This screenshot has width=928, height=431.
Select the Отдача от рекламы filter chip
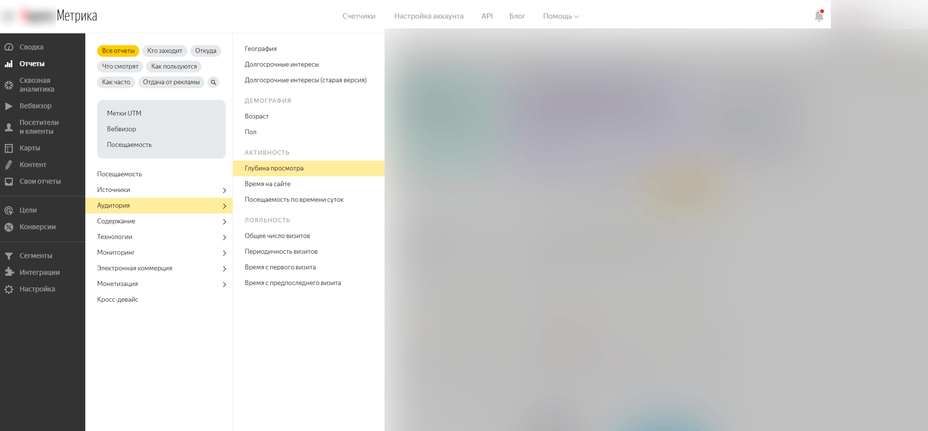[x=171, y=82]
